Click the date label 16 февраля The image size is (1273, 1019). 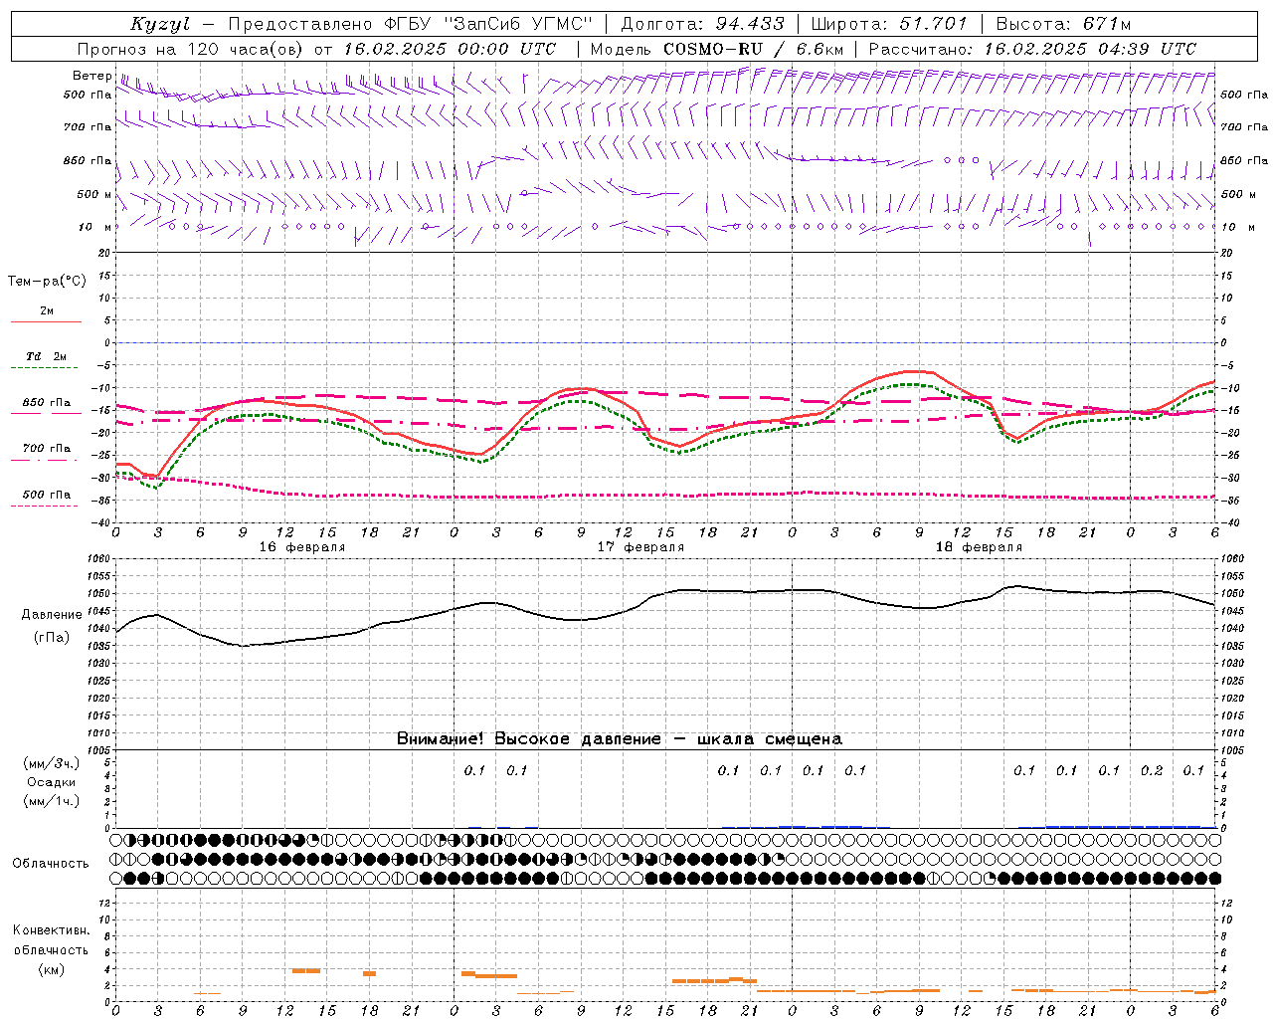point(302,547)
